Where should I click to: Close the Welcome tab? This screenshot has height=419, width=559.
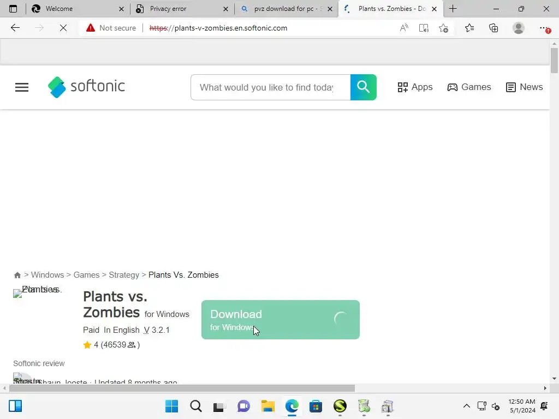121,9
